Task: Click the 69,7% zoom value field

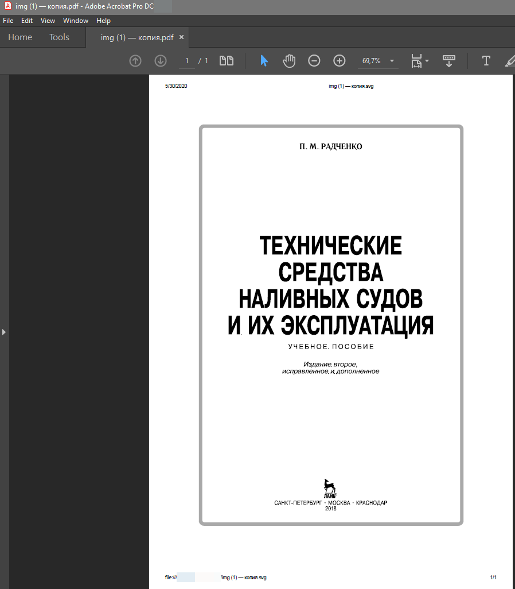Action: point(371,61)
